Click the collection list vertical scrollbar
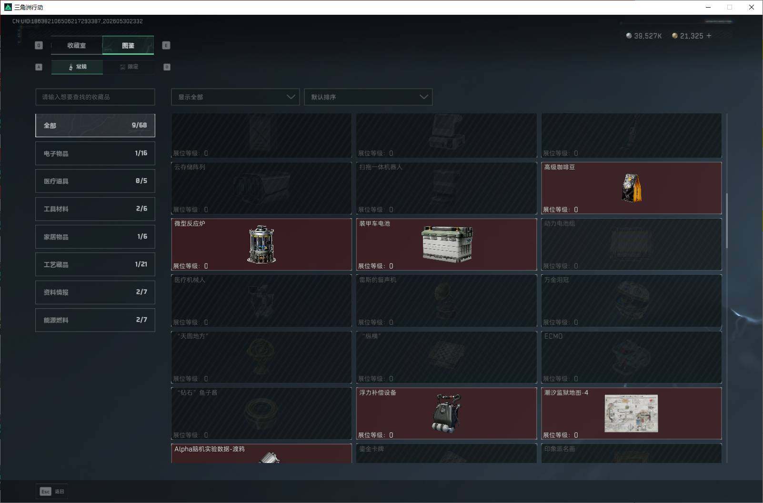Screen dimensions: 763x503 727,221
